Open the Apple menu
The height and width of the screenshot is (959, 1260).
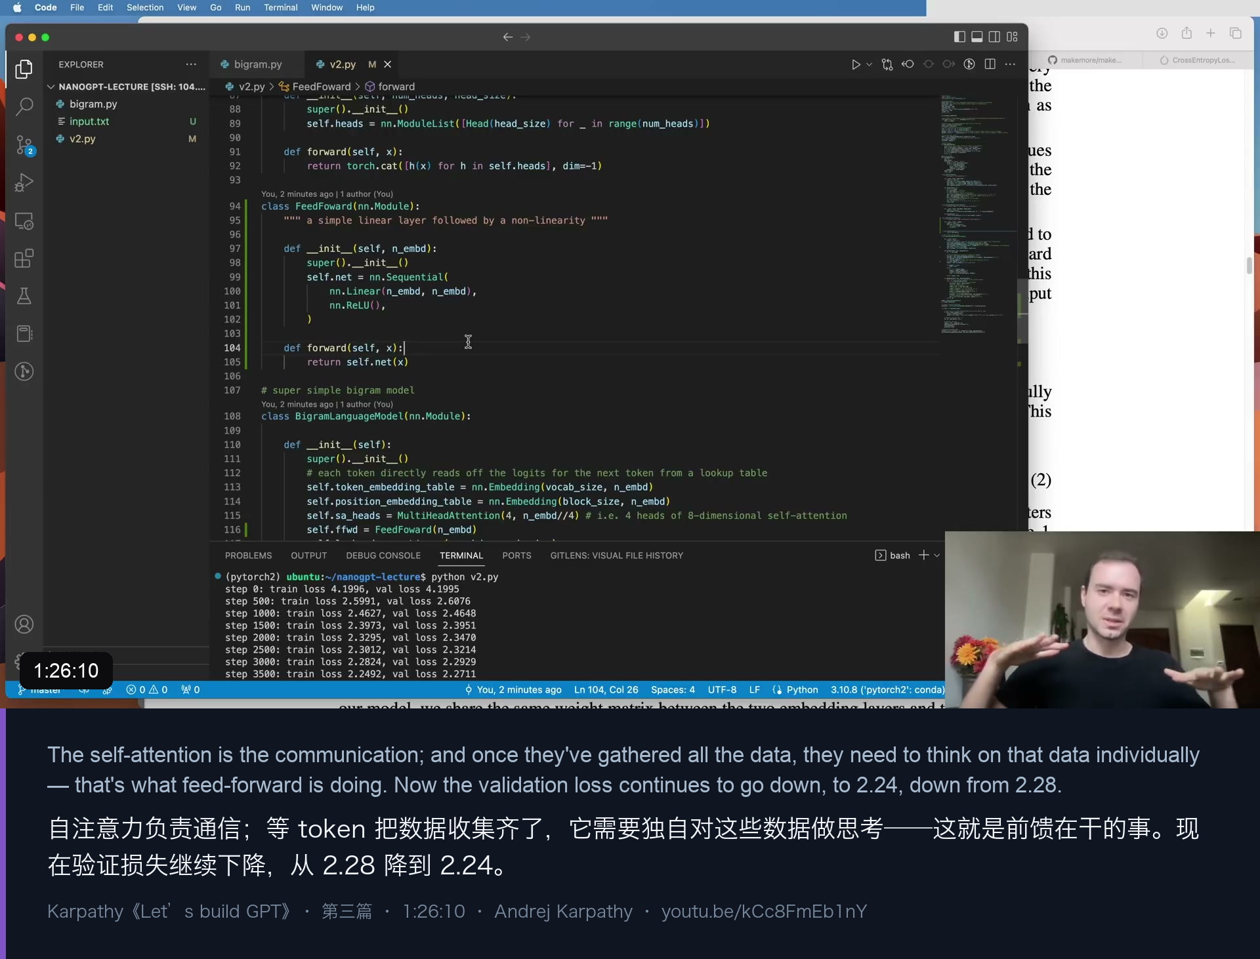pos(17,7)
